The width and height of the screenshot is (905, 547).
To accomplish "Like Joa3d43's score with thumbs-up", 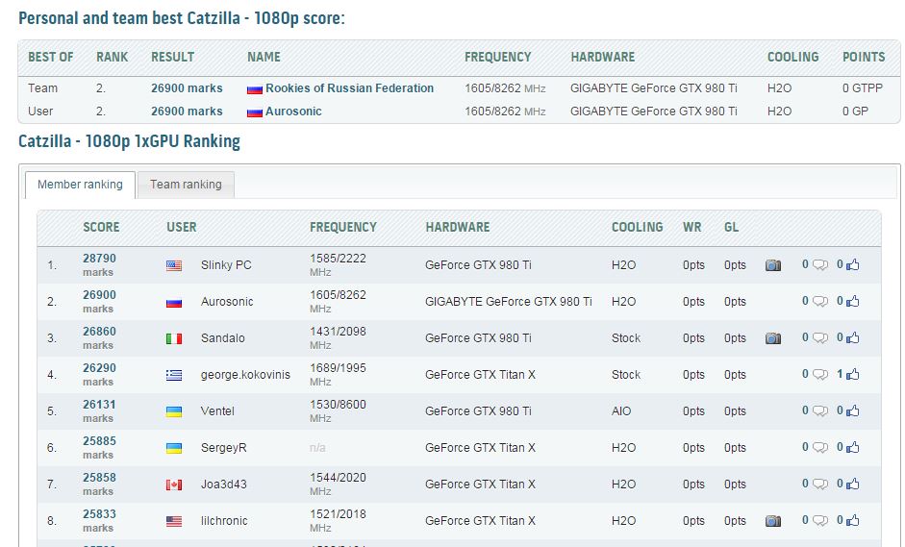I will coord(852,484).
